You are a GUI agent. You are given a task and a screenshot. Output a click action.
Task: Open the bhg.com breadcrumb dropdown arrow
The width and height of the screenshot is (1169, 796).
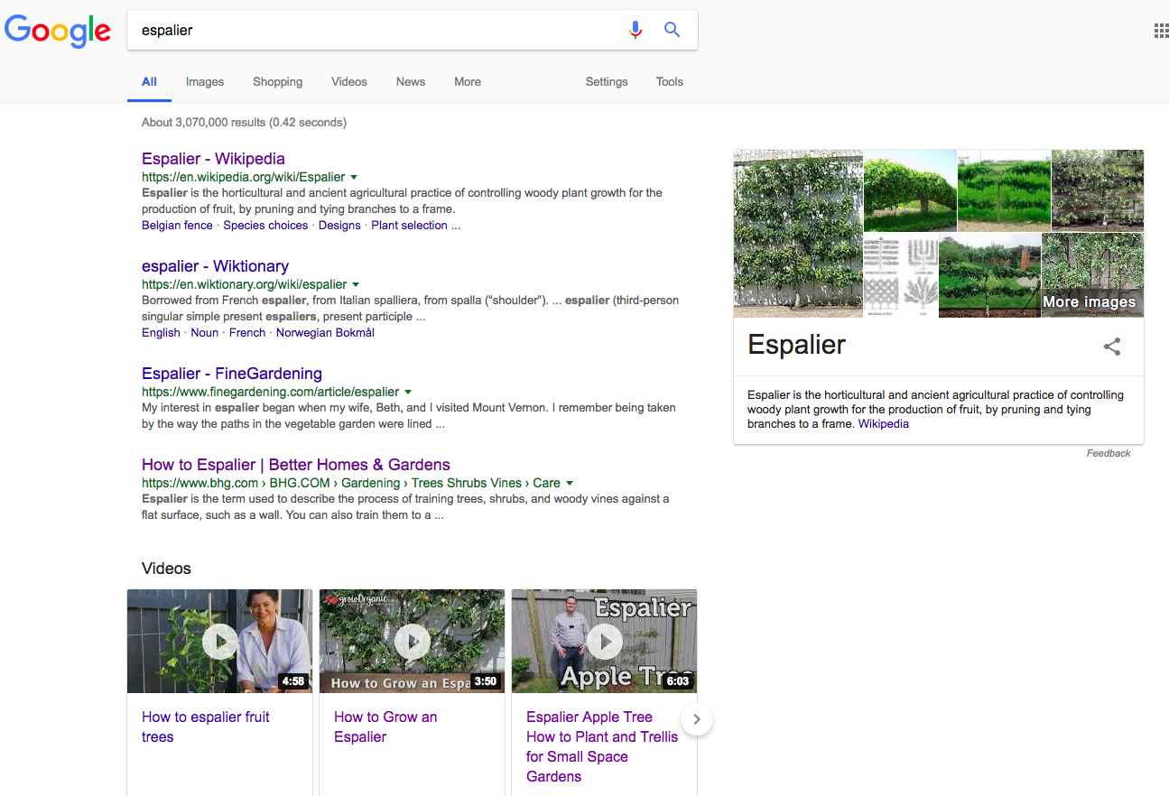click(x=570, y=484)
